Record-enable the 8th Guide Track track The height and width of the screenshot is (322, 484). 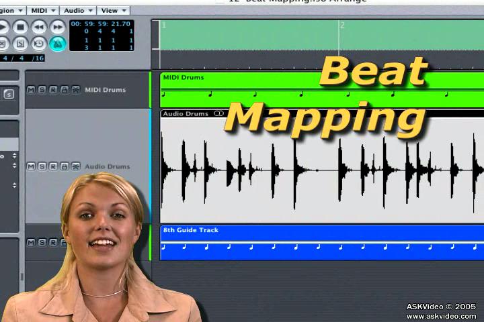pyautogui.click(x=53, y=242)
